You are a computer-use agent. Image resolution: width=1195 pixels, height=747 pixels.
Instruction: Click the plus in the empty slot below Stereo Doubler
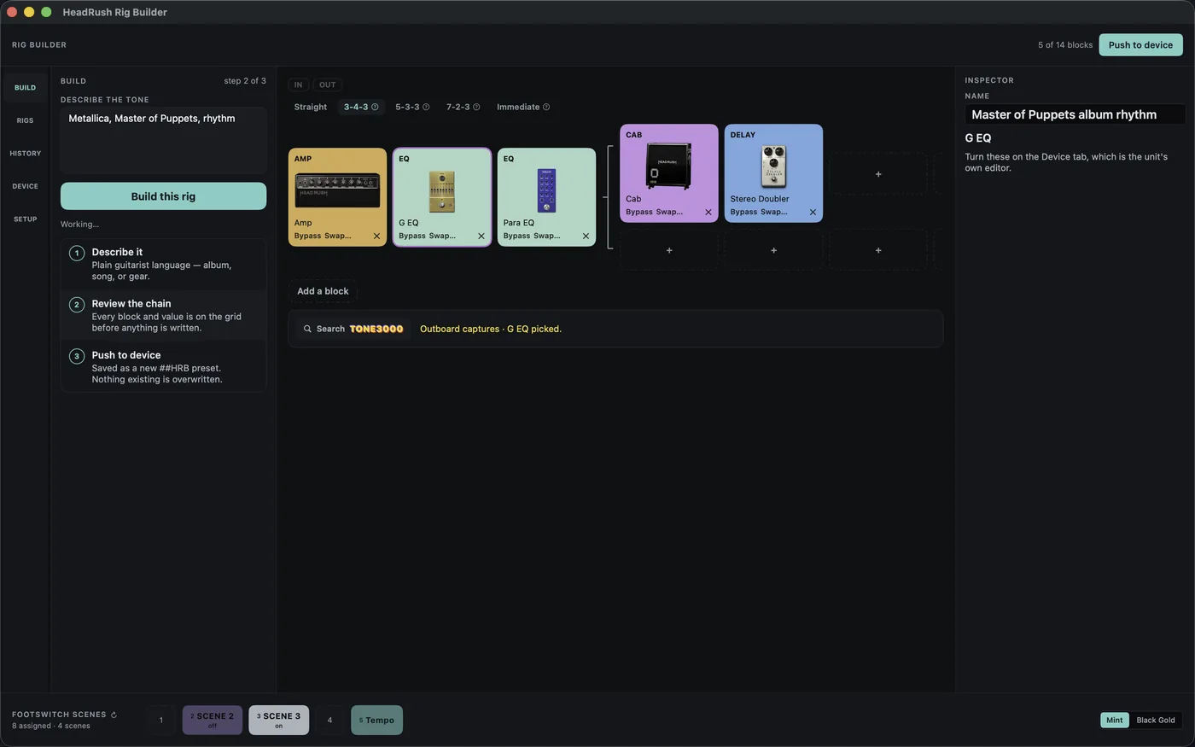(x=773, y=250)
